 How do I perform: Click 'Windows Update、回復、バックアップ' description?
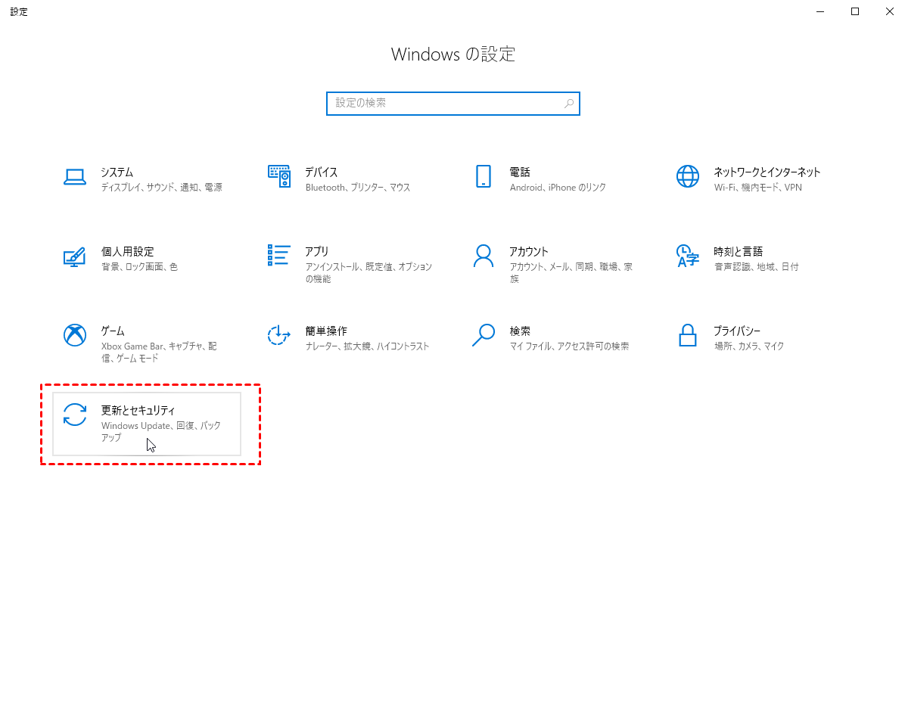(161, 431)
